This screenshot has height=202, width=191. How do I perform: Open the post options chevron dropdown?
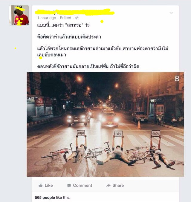[x=171, y=13]
